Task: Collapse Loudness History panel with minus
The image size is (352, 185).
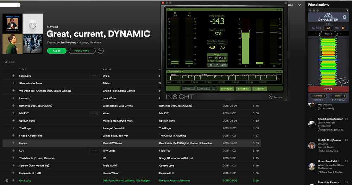Action: click(x=277, y=71)
